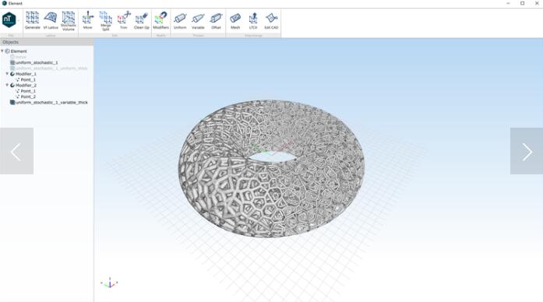This screenshot has width=543, height=302.
Task: Select greyed uniform_stochastic_1_uniform_thick item
Action: [49, 68]
